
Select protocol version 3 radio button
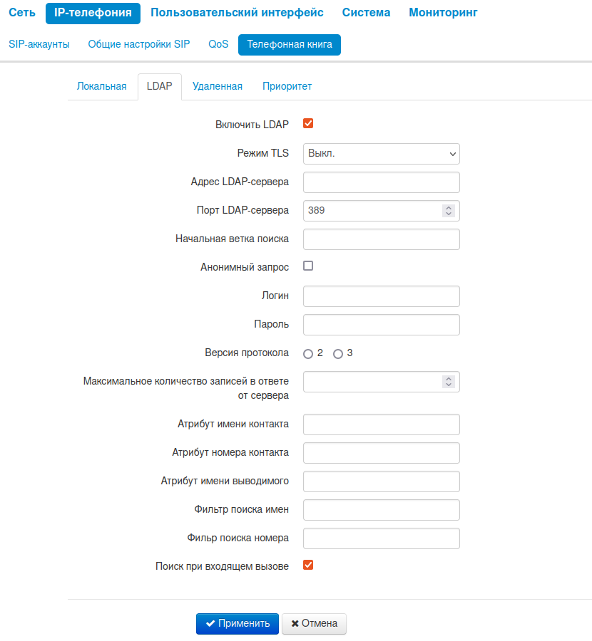coord(338,354)
